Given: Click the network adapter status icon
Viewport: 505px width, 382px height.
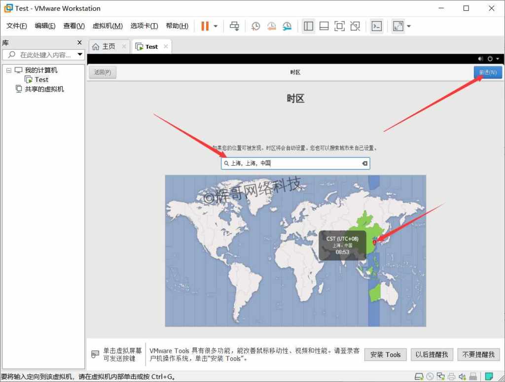Looking at the screenshot, I should [x=440, y=376].
